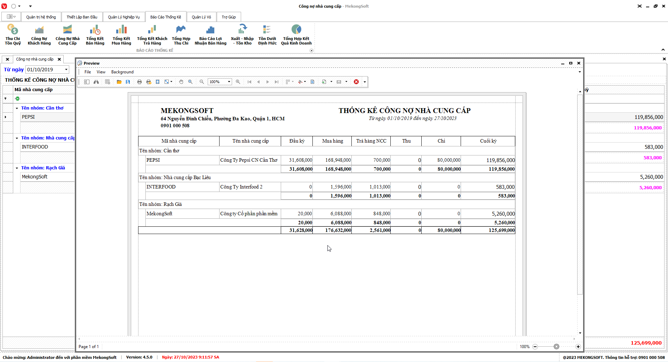
Task: Click the Save icon in Preview toolbar
Action: tap(128, 82)
